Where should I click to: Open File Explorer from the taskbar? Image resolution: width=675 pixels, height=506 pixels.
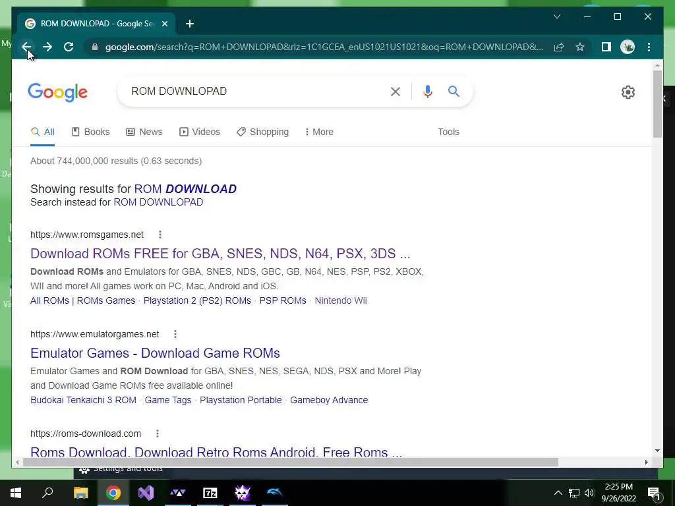80,493
